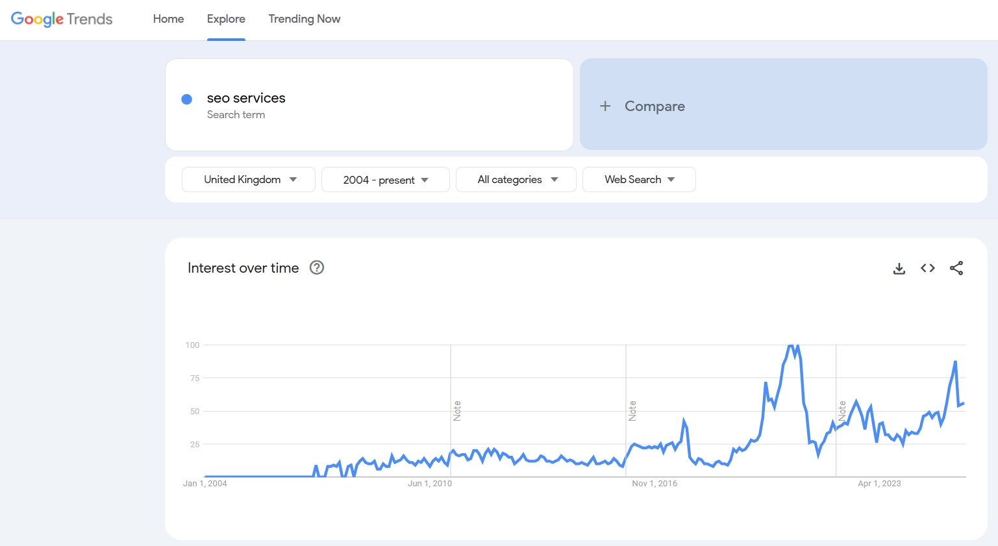Click the Google Trends logo
Screen dimensions: 998x546
(62, 19)
